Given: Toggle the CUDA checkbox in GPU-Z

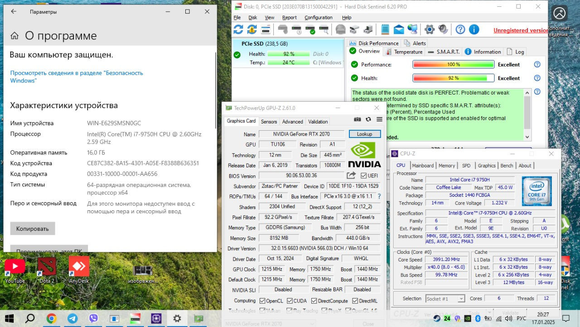Looking at the screenshot, I should click(x=289, y=301).
